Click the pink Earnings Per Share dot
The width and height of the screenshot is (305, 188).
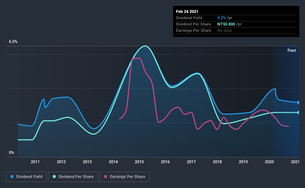[106, 177]
